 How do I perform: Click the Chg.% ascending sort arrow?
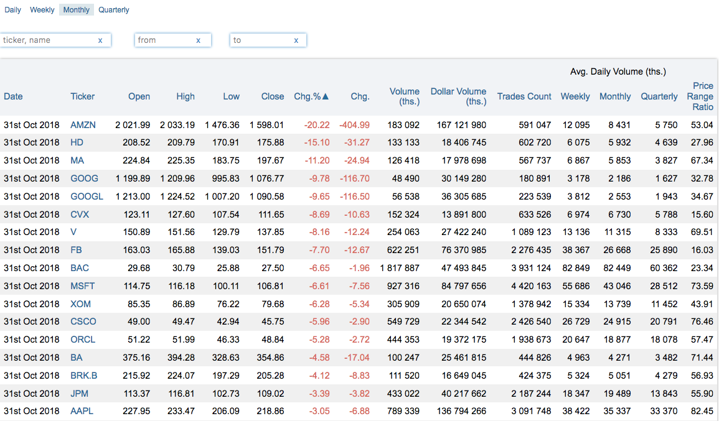point(326,96)
